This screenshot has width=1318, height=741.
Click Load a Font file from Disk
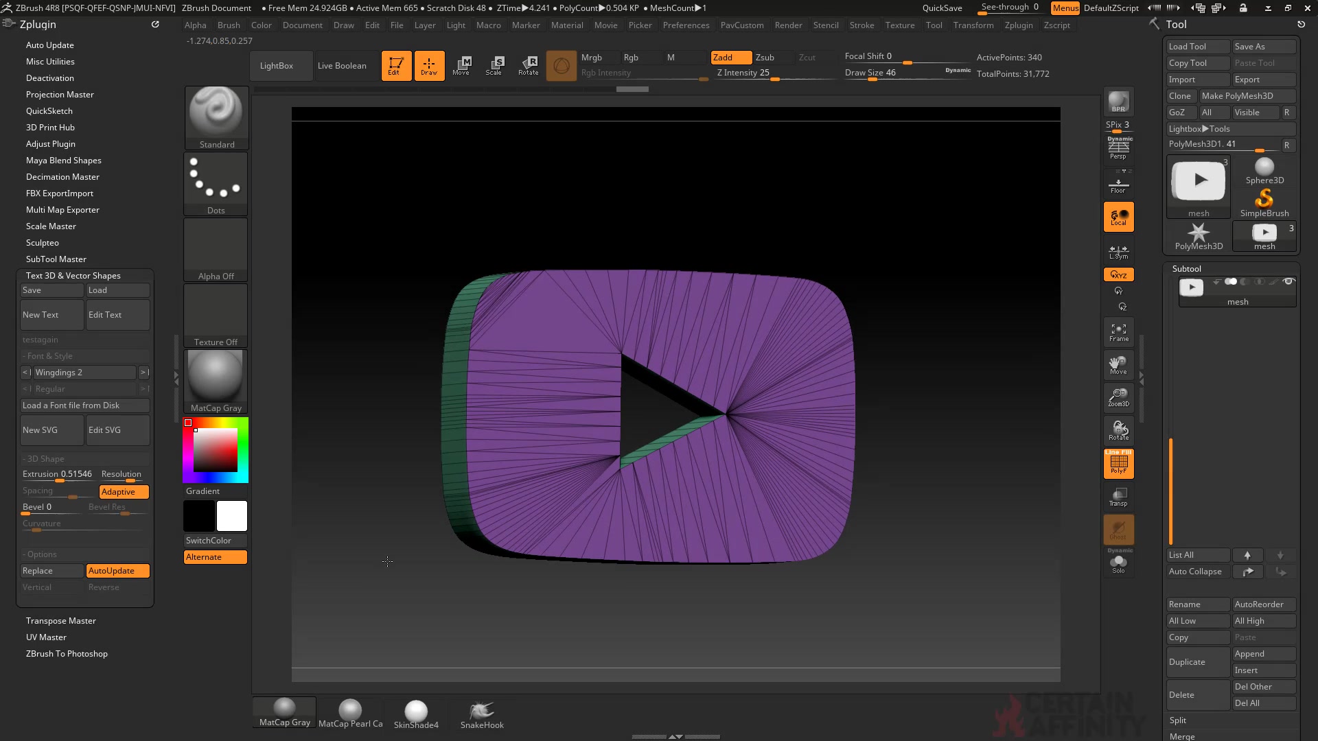pyautogui.click(x=85, y=405)
